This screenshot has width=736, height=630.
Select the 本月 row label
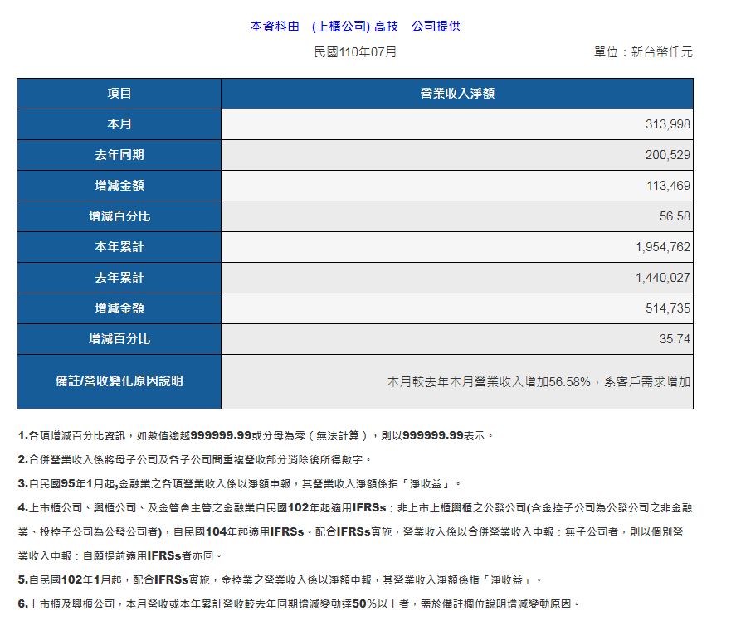[x=119, y=124]
